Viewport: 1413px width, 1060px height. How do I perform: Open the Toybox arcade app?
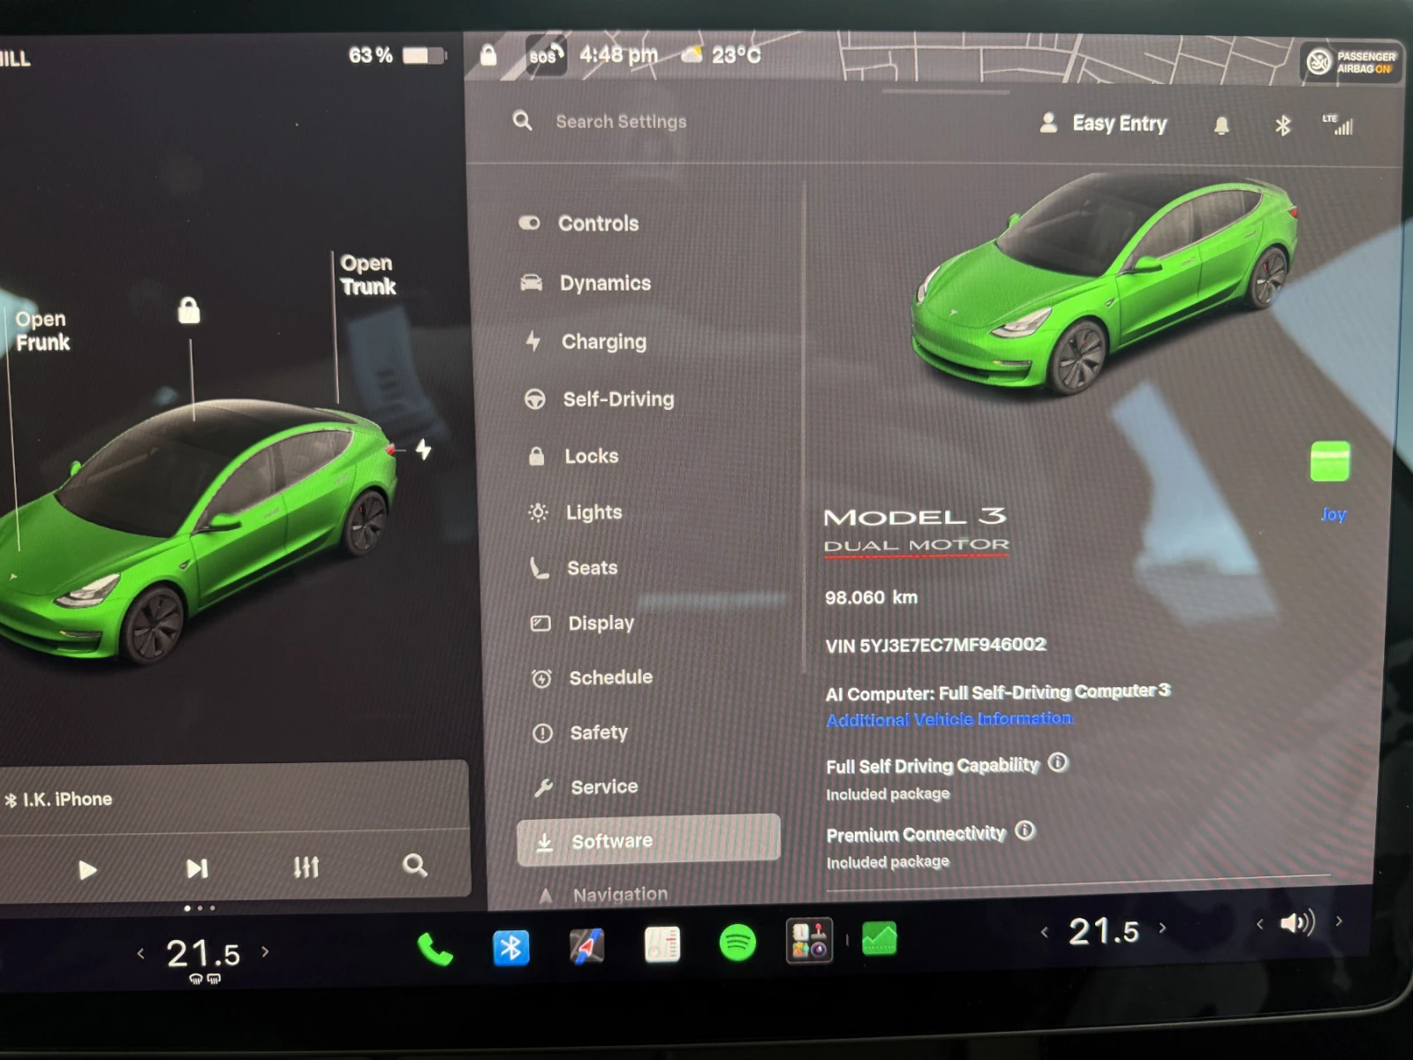[x=809, y=940]
